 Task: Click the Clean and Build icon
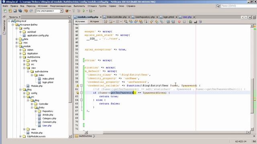coord(79,11)
